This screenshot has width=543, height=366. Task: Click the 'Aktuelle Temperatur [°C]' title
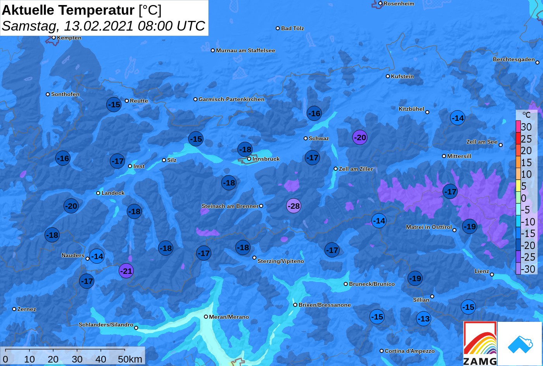81,10
